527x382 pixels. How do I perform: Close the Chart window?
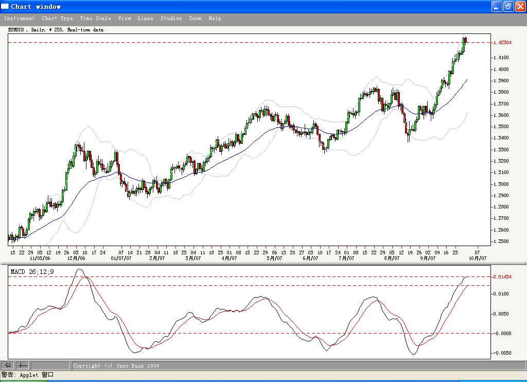(520, 6)
